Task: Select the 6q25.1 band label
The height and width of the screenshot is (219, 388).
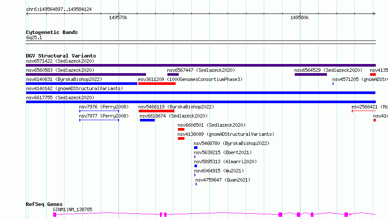Action: [x=34, y=37]
